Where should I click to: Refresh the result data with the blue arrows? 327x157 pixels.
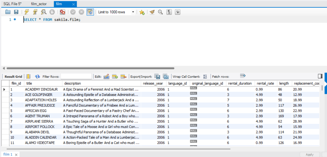(x=38, y=76)
